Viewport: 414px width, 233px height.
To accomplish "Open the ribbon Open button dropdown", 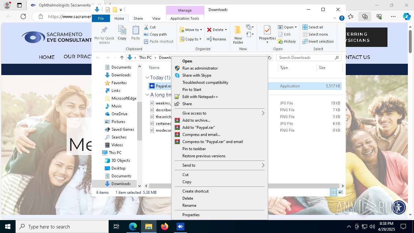I will click(x=296, y=27).
